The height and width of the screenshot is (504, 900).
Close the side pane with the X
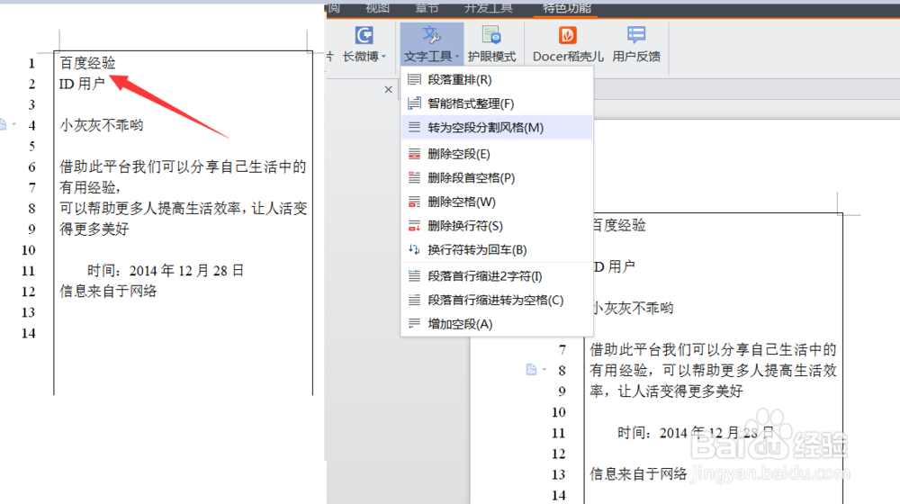click(389, 89)
